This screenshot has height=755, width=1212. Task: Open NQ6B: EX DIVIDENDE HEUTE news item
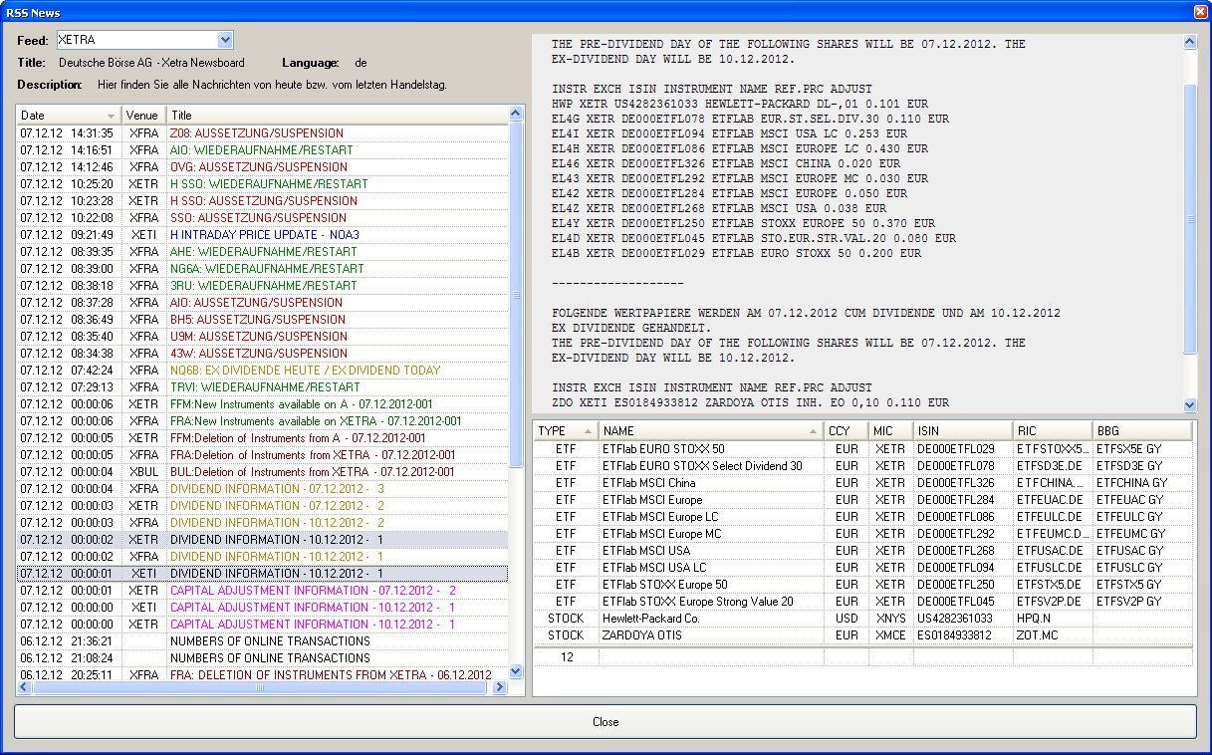coord(305,371)
